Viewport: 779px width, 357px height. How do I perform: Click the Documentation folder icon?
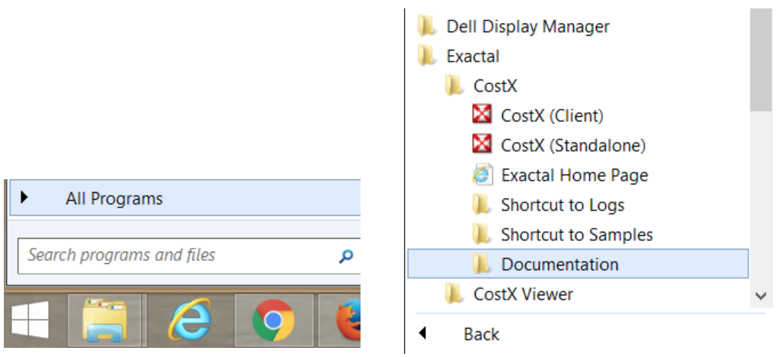point(481,263)
